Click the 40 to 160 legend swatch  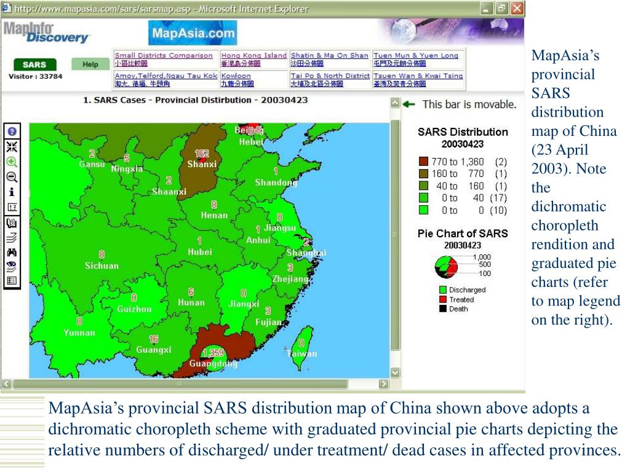(423, 186)
